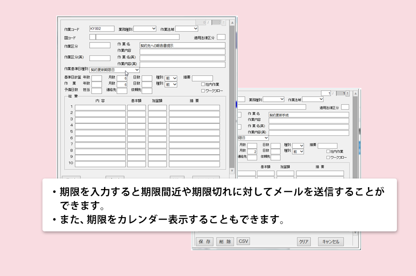
Task: Click the scroll-up arrow in the KY002 window
Action: coord(232,23)
